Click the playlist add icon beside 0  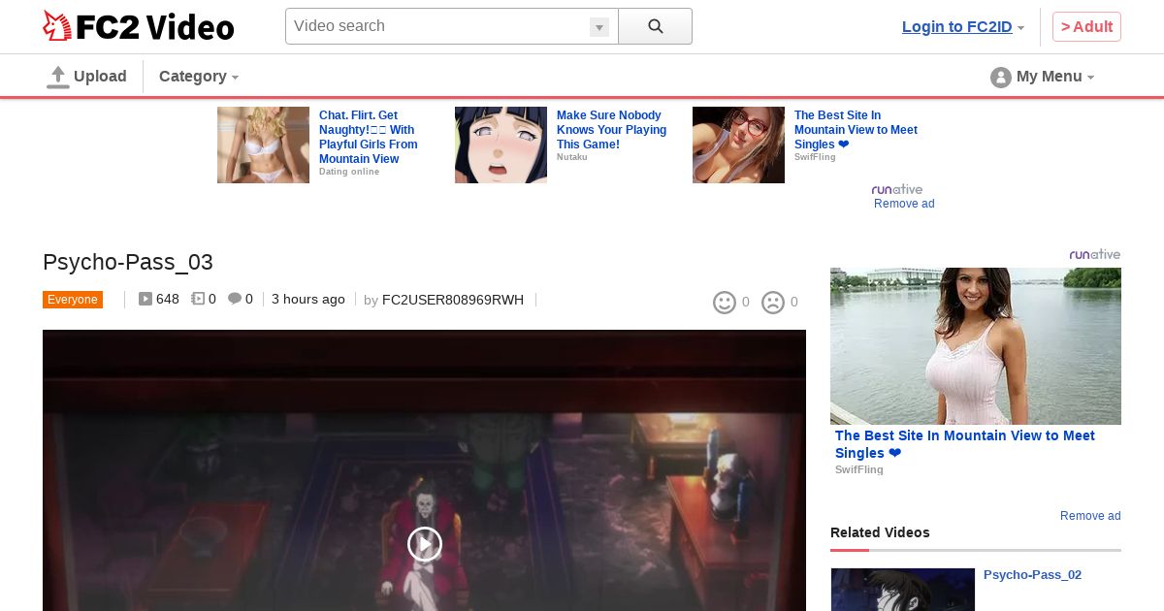[198, 300]
